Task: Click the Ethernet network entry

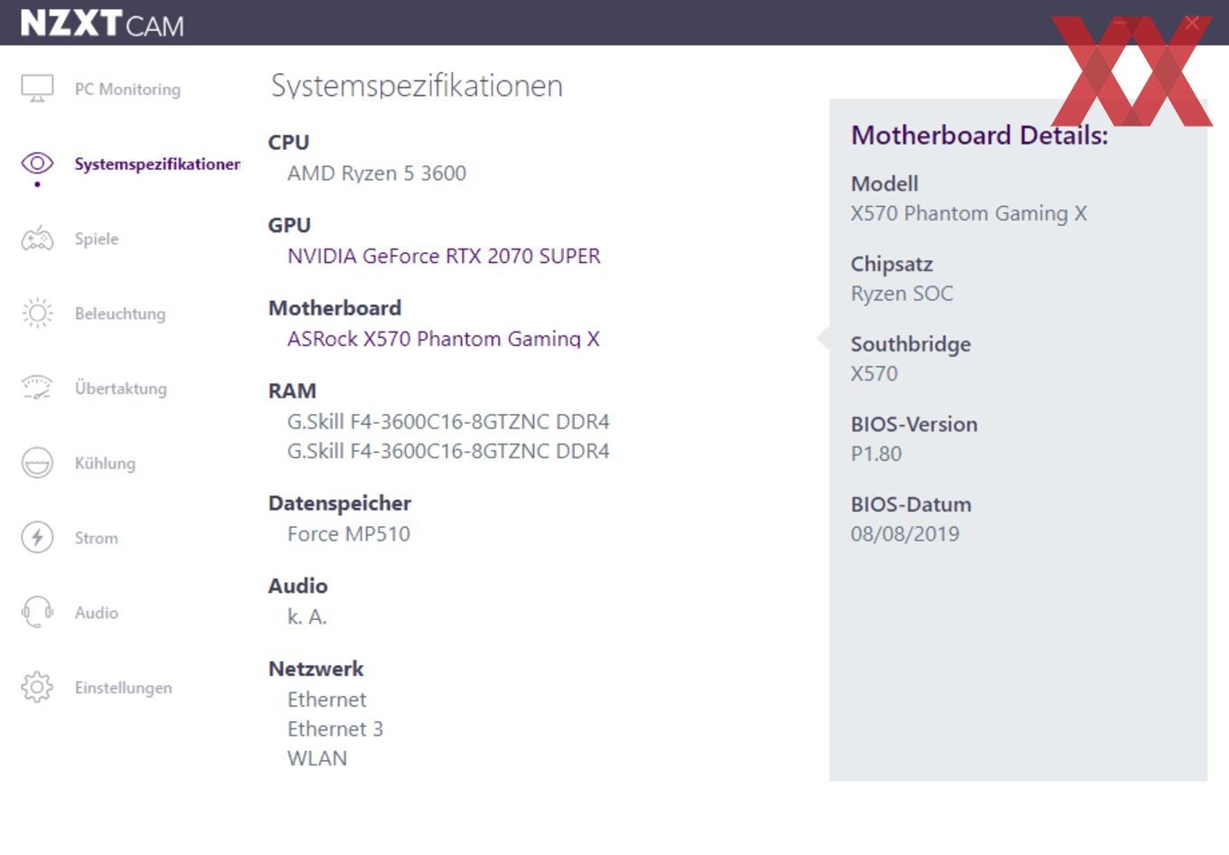Action: pyautogui.click(x=326, y=700)
